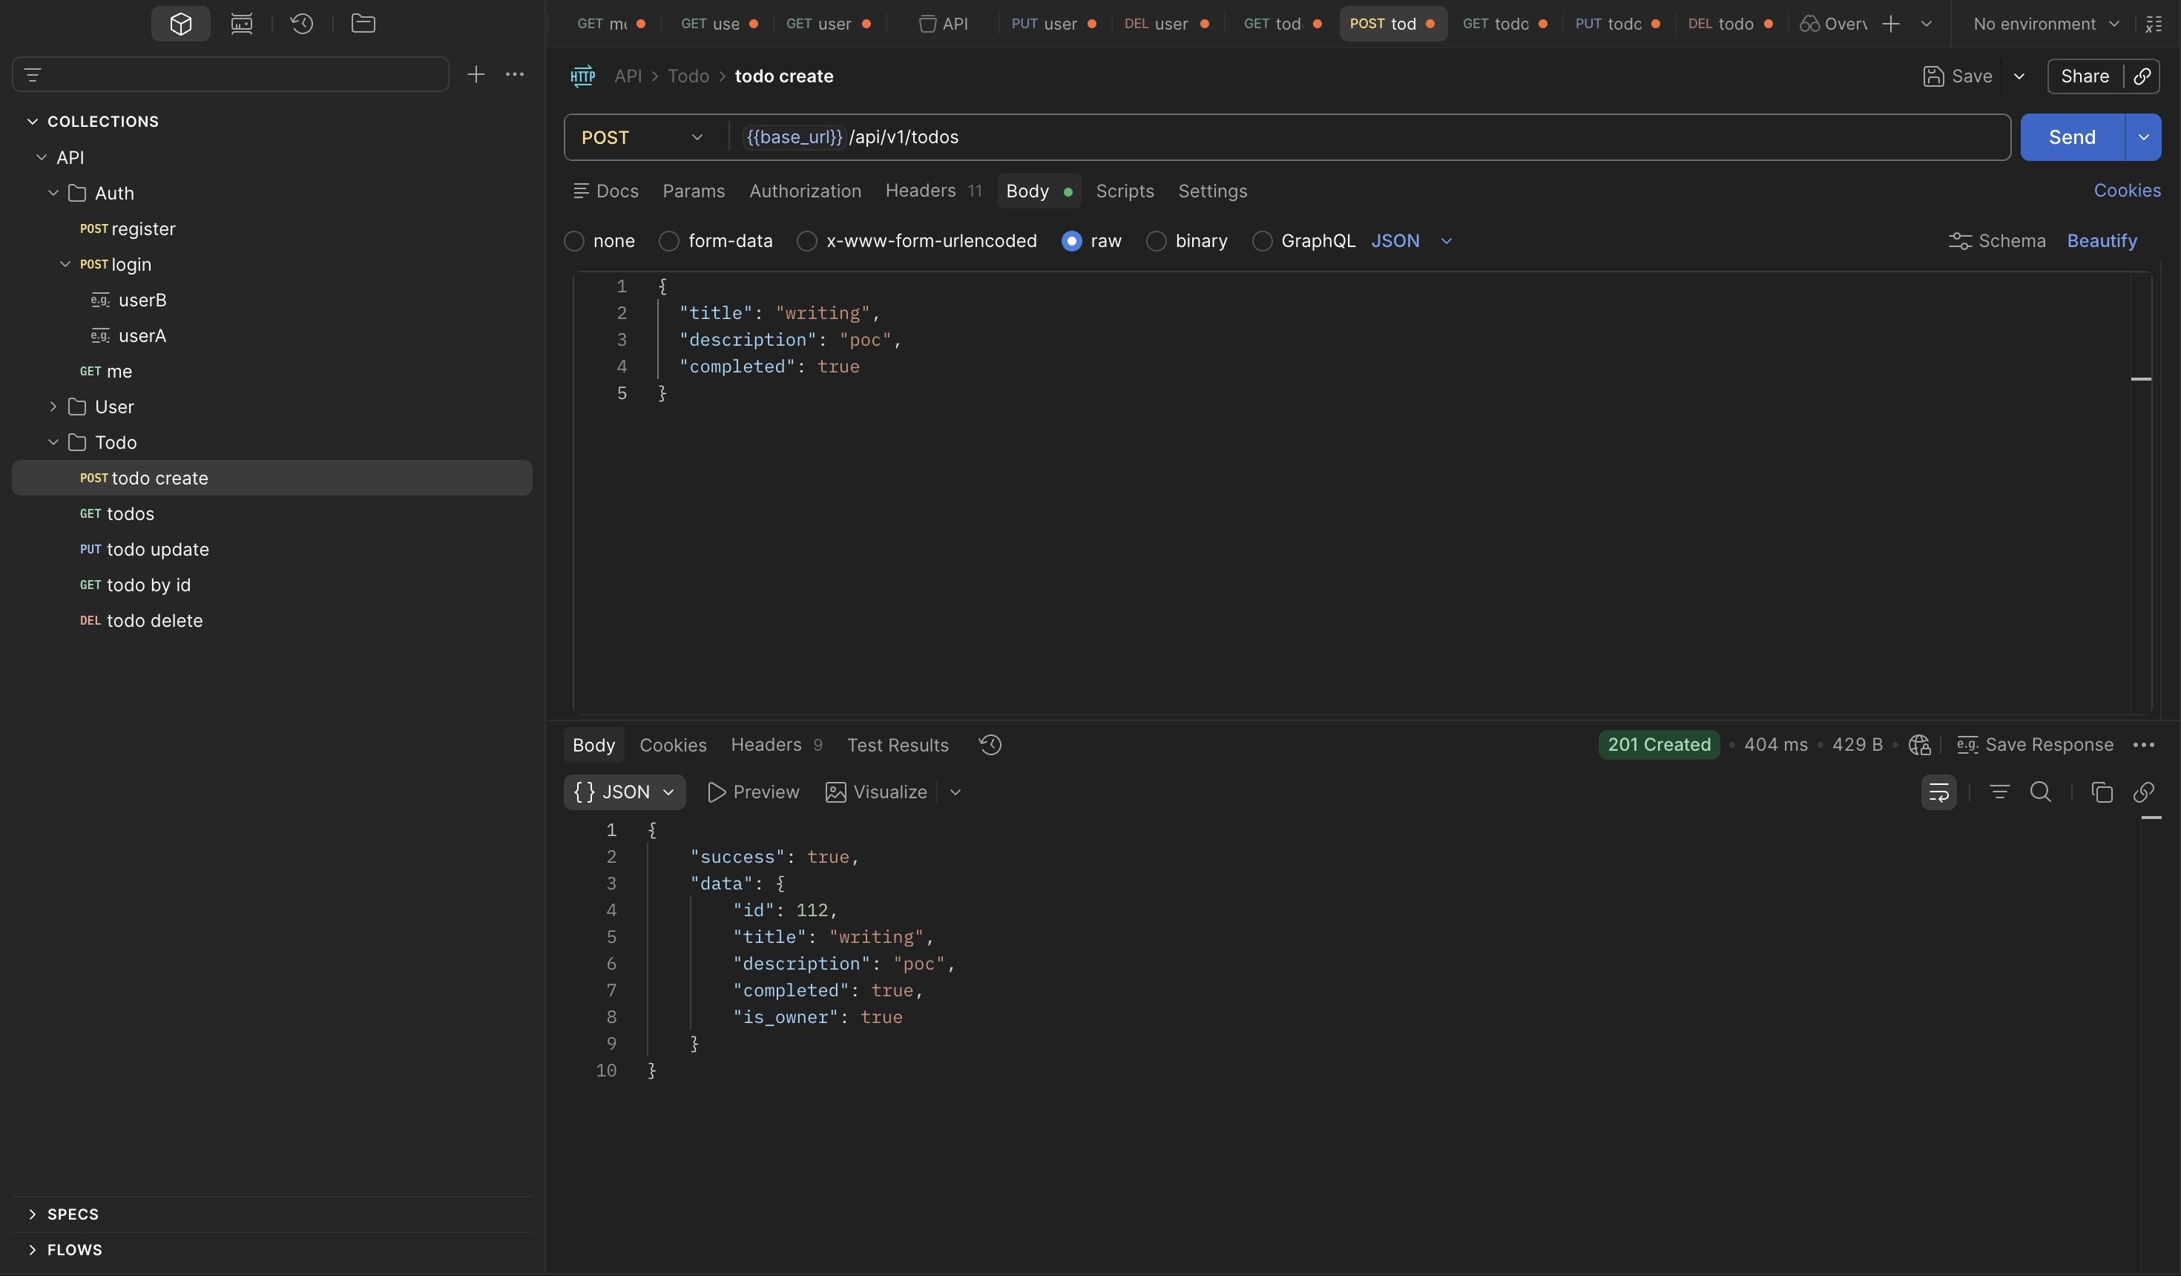This screenshot has height=1276, width=2181.
Task: Collapse the login request examples
Action: coord(65,264)
